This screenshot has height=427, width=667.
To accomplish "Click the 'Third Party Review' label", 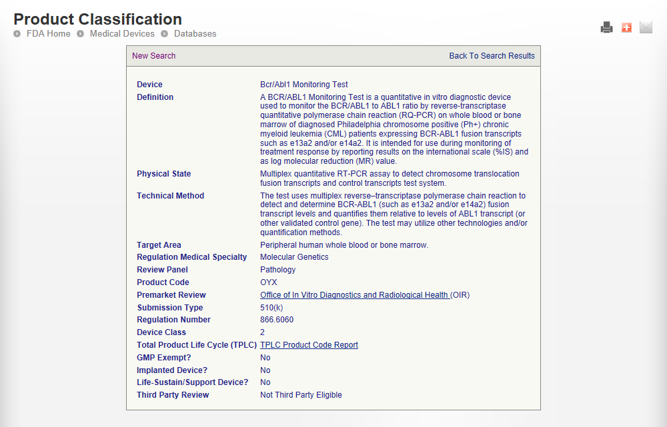I will coord(173,395).
